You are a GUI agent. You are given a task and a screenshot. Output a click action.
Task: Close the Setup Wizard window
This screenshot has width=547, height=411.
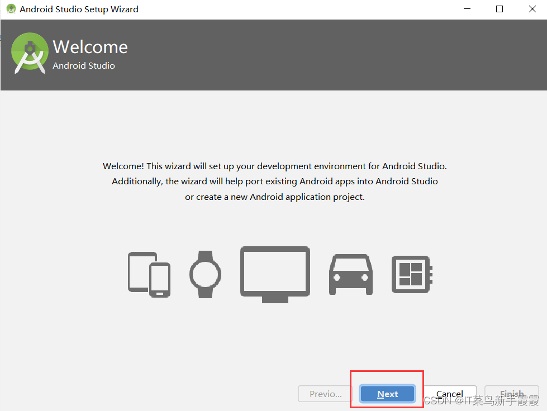[x=532, y=9]
